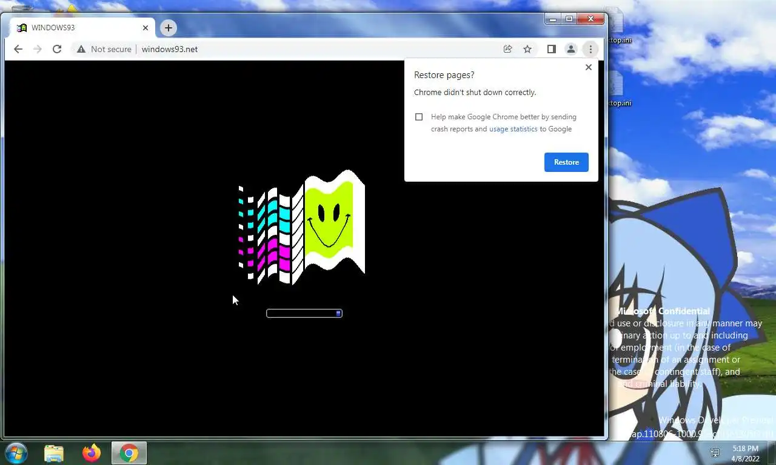Close the WINDOWS93 tab

point(145,28)
